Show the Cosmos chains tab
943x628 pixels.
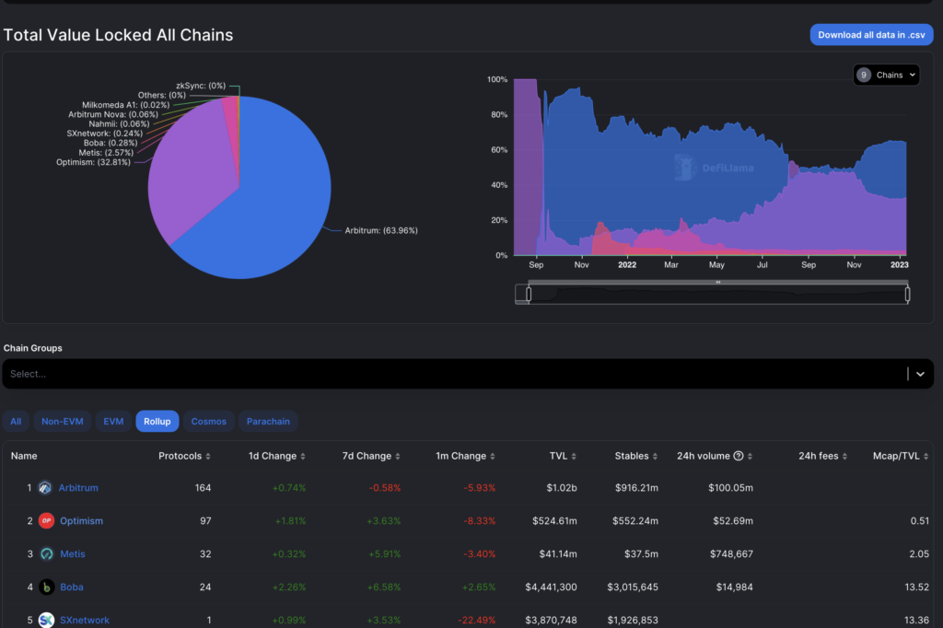pyautogui.click(x=209, y=422)
